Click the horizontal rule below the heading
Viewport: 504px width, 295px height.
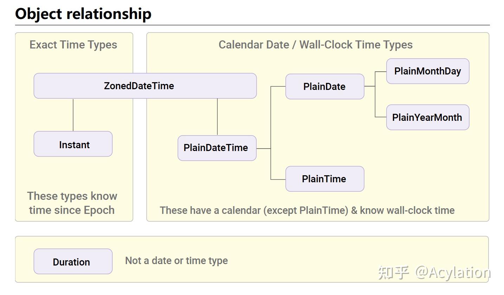252,25
